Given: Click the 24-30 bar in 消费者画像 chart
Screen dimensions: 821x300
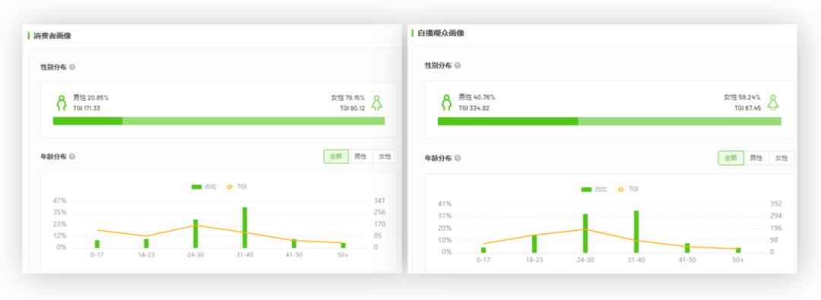Looking at the screenshot, I should pos(196,233).
